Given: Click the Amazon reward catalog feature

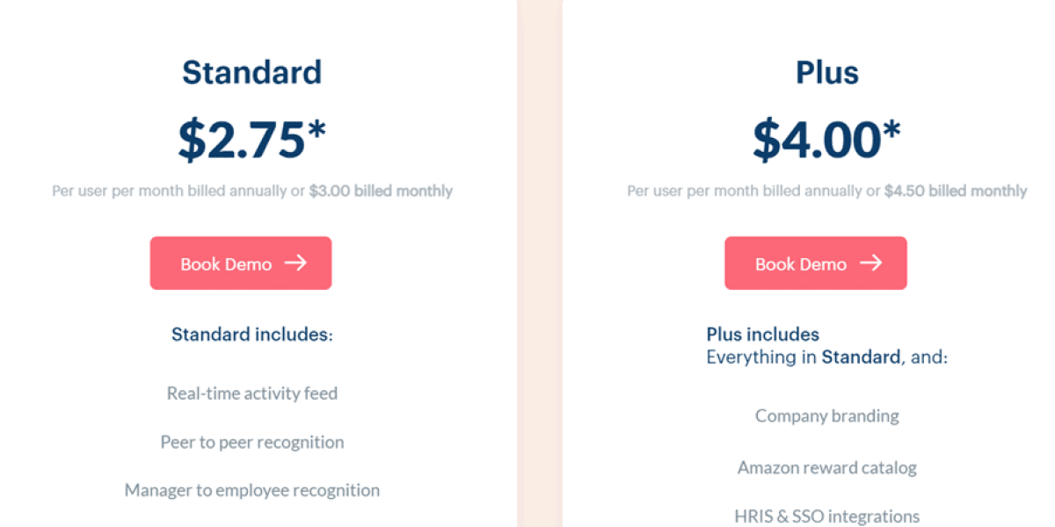Looking at the screenshot, I should pyautogui.click(x=826, y=467).
